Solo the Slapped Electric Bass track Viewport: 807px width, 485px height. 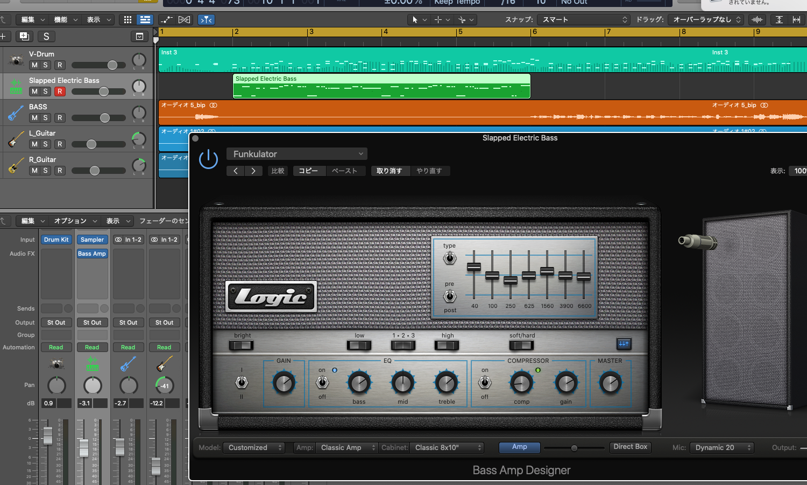point(46,92)
